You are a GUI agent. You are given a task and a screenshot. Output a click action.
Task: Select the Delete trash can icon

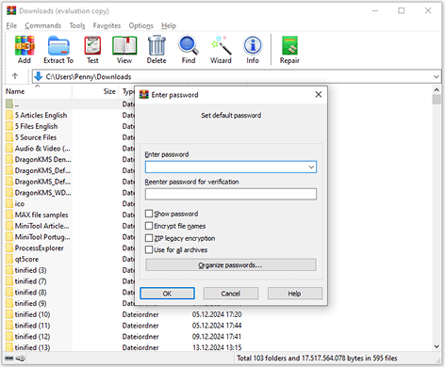pyautogui.click(x=157, y=46)
